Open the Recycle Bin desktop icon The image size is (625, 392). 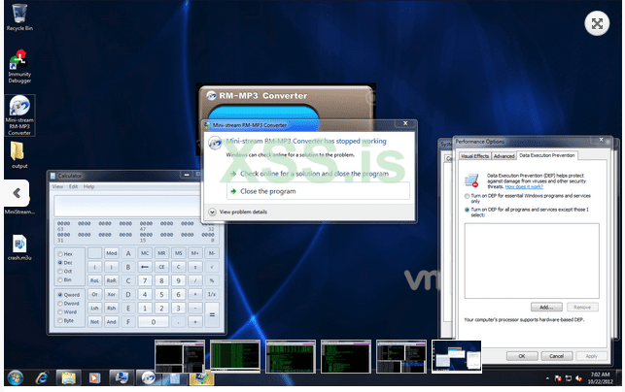coord(17,16)
